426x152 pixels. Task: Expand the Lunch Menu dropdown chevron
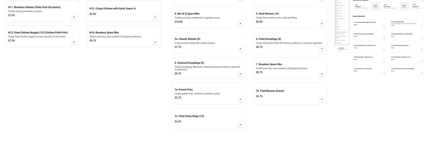(347, 49)
